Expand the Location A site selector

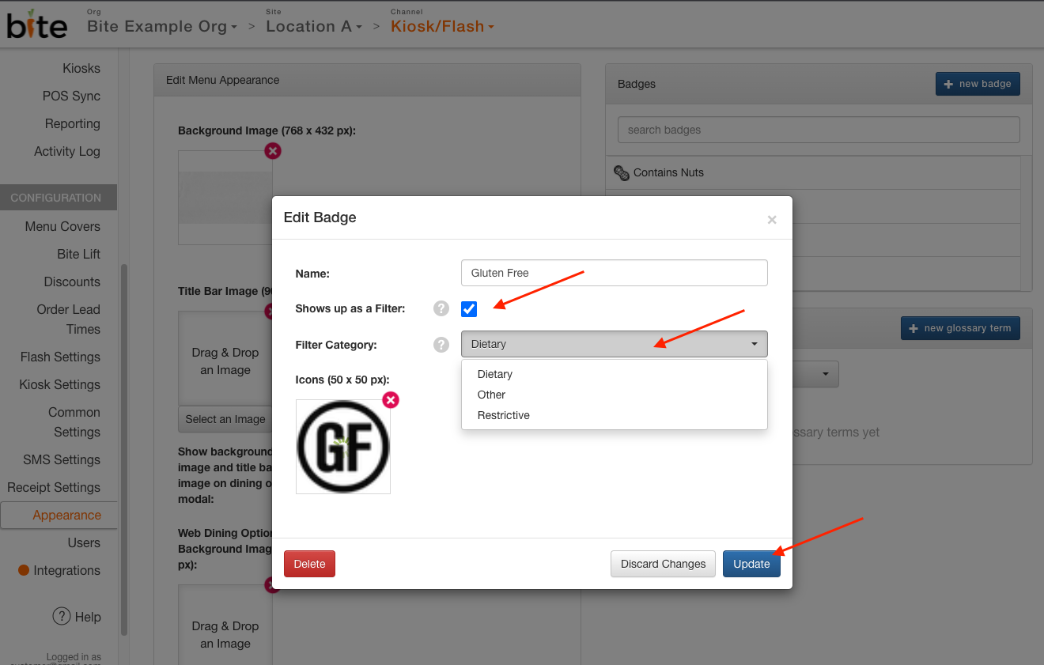[314, 26]
